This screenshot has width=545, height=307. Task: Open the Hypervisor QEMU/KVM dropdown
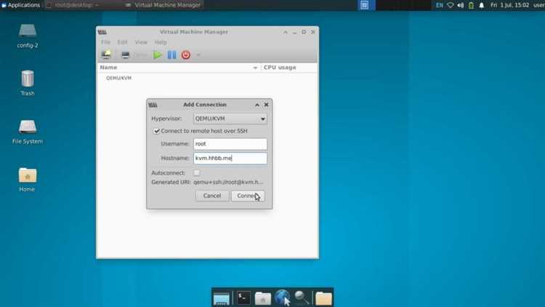coord(230,119)
